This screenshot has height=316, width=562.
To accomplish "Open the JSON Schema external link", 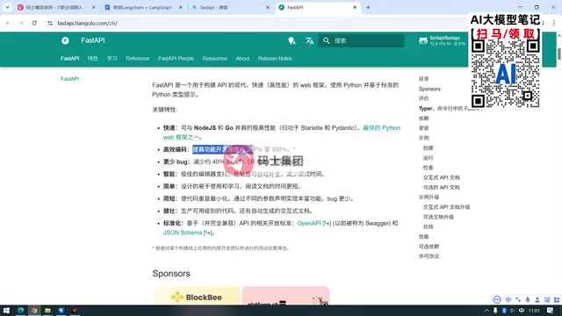I will click(187, 233).
